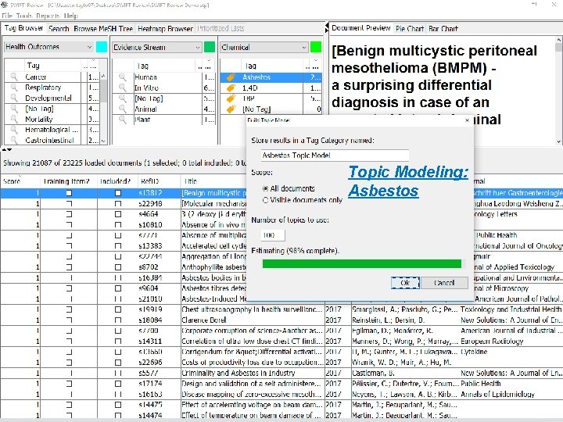Switch to the Bar Chart tab
563x422 pixels.
[443, 28]
